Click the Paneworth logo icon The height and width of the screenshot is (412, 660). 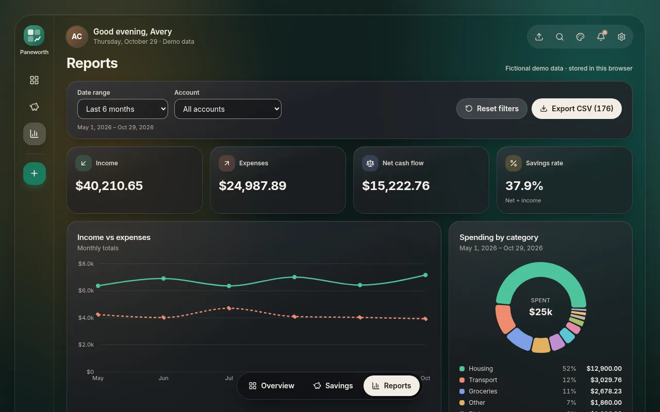pyautogui.click(x=34, y=36)
